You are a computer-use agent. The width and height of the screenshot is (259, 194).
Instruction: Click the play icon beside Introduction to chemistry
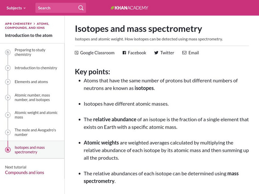[8, 68]
